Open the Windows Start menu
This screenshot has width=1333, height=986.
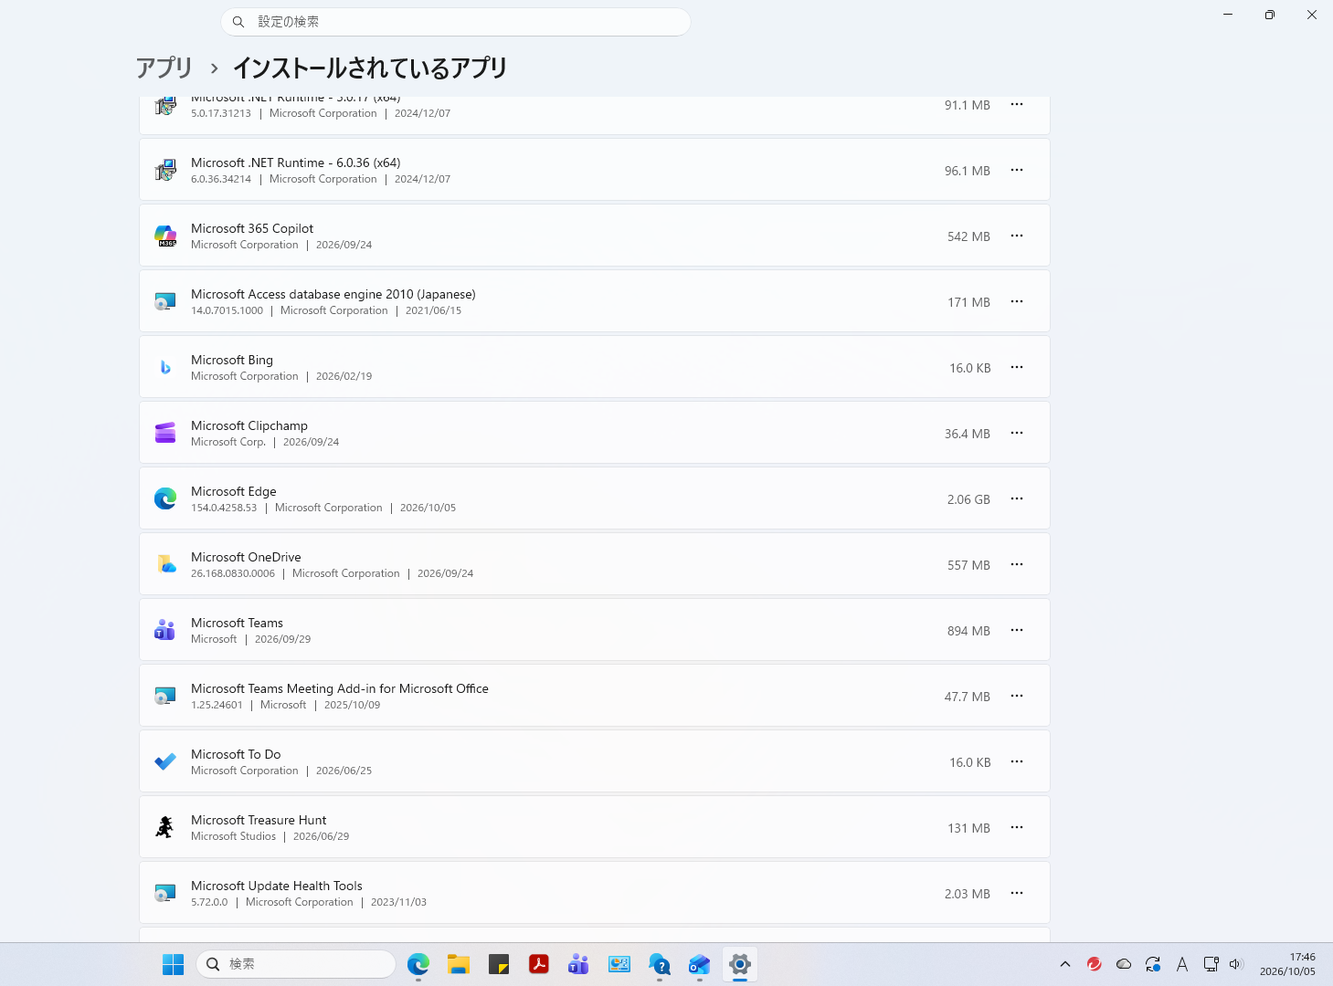coord(173,964)
